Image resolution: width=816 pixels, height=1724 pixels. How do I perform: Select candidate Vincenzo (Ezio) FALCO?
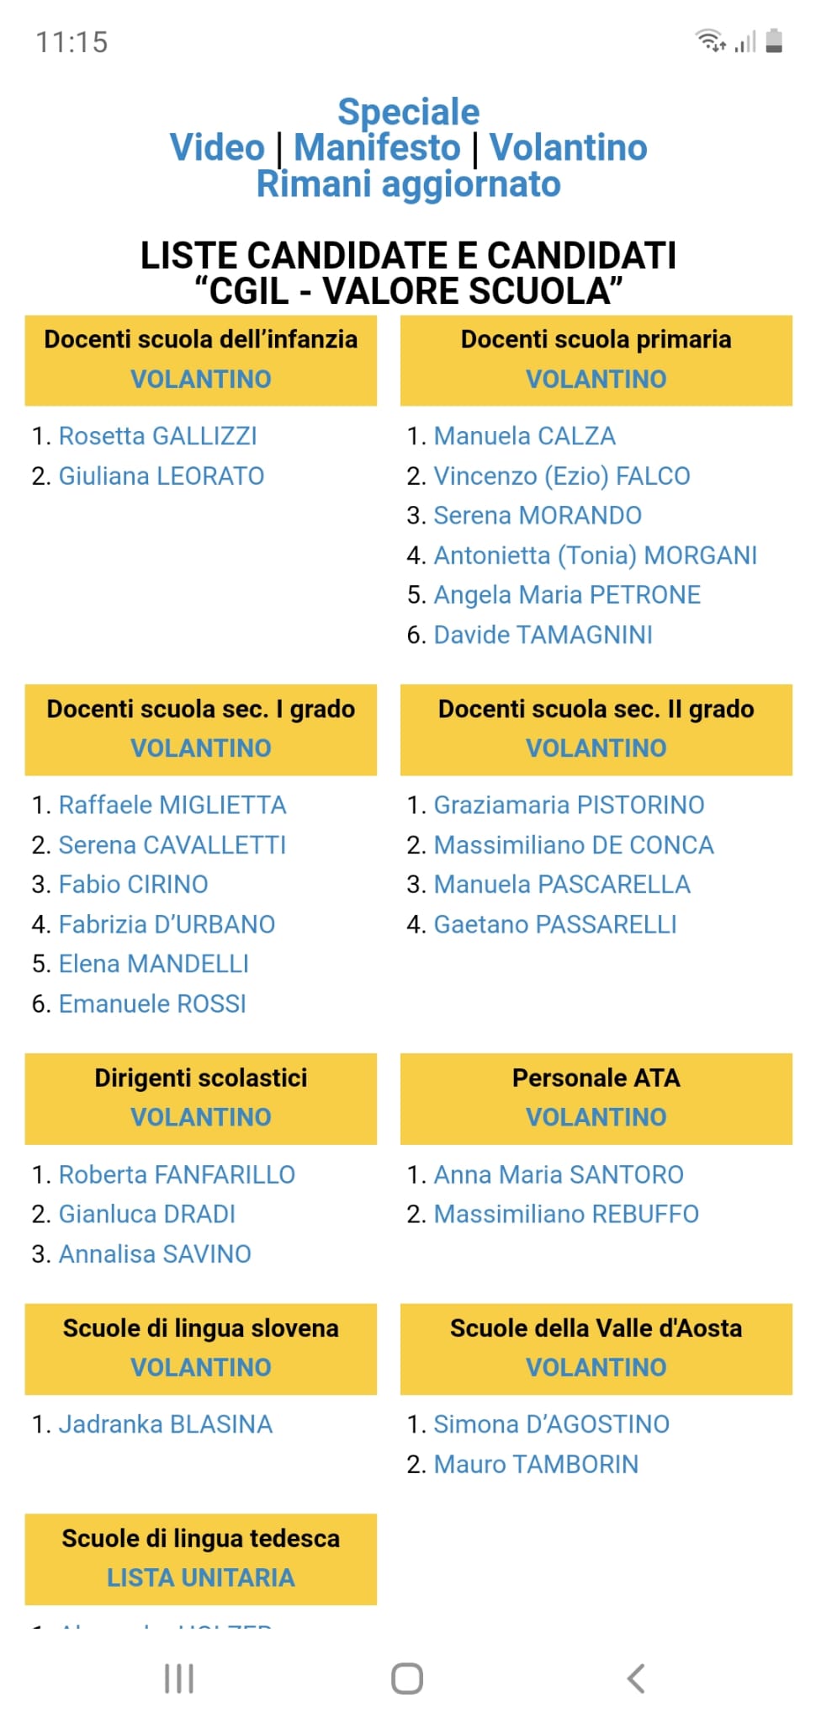click(561, 476)
